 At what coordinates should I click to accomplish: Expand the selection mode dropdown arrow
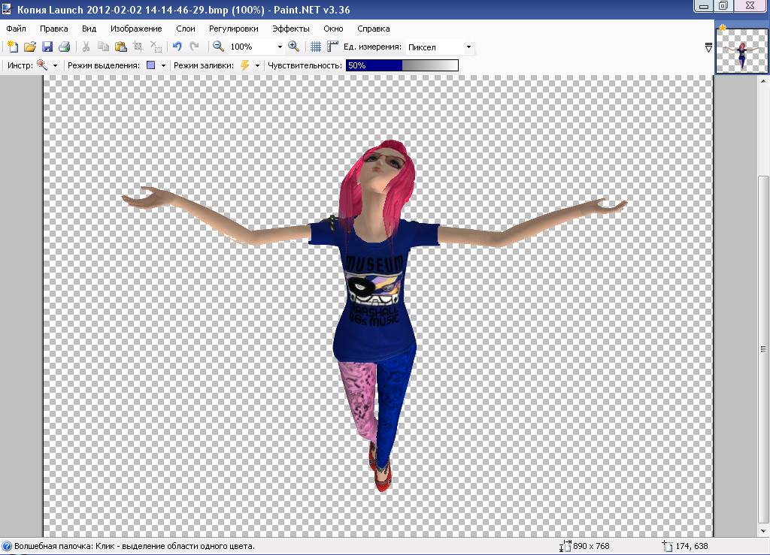click(163, 65)
